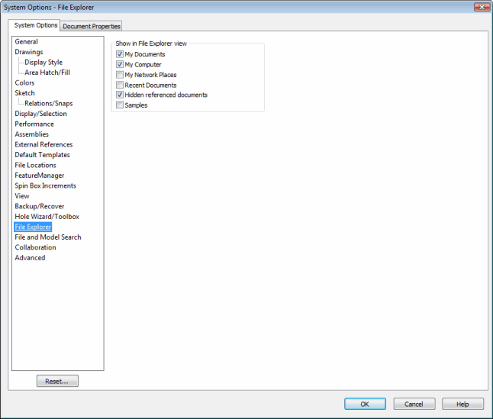
Task: Select Spin Box Increments
Action: coord(46,185)
